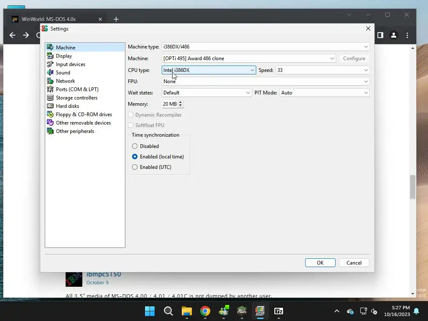Select Disabled time synchronization
This screenshot has height=321, width=428.
pyautogui.click(x=135, y=146)
